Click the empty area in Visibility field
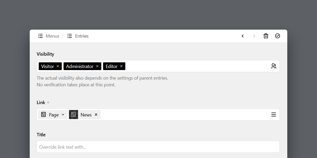 197,66
